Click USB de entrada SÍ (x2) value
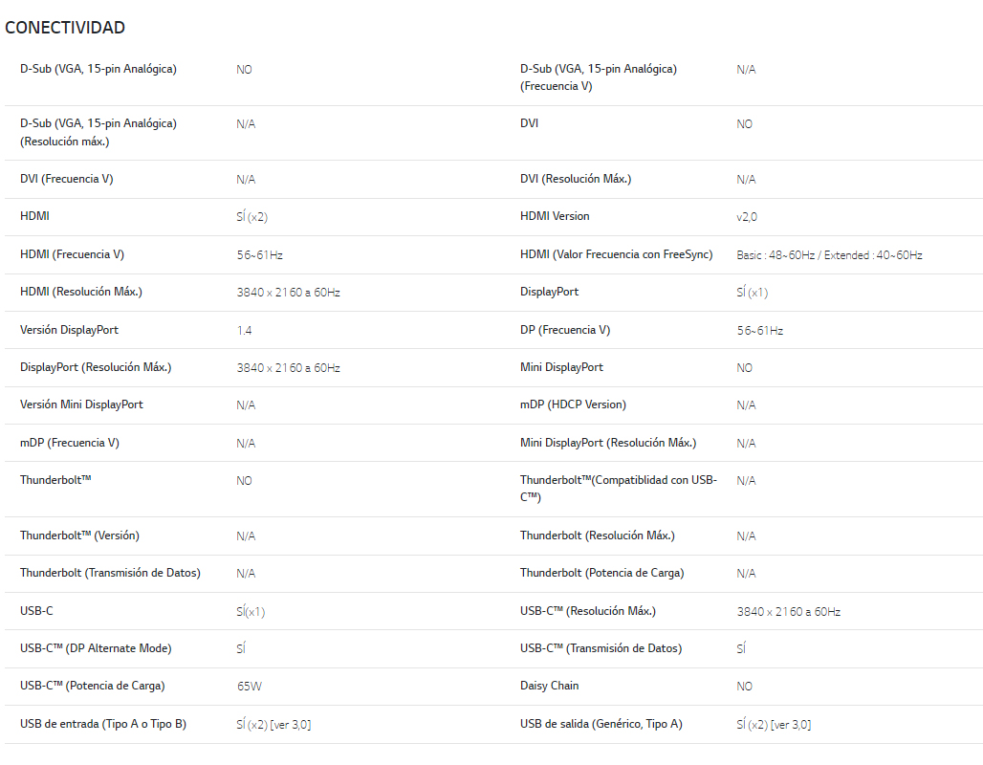 273,725
